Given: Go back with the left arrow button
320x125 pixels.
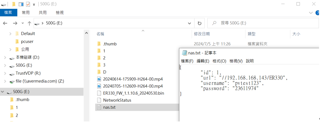Looking at the screenshot, I should coord(5,23).
